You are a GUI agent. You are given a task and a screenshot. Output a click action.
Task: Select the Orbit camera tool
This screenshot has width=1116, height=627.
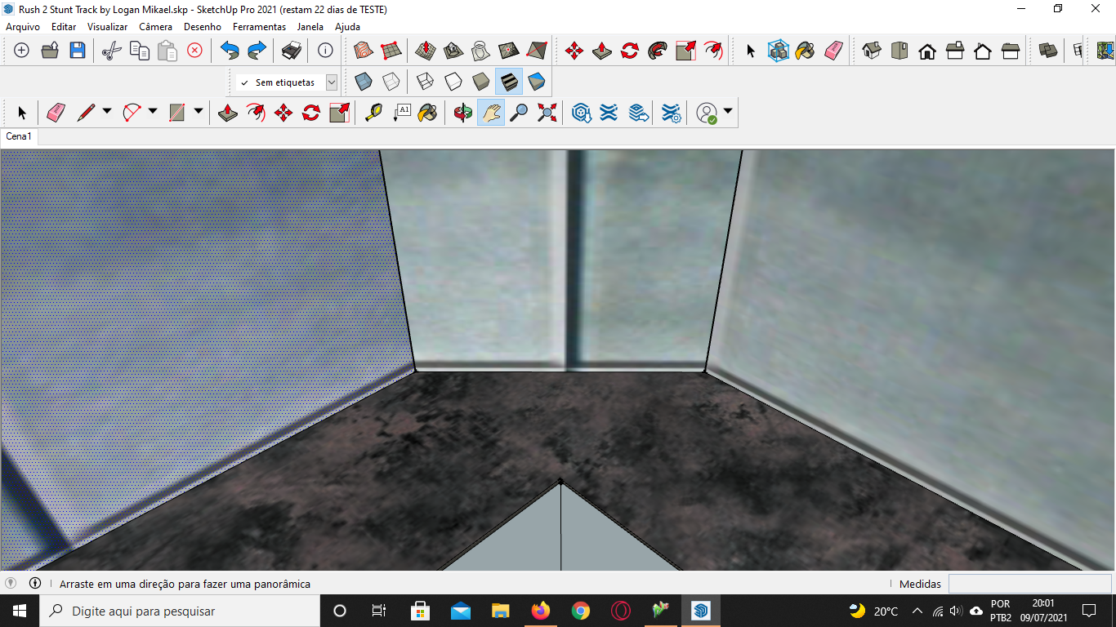[463, 113]
